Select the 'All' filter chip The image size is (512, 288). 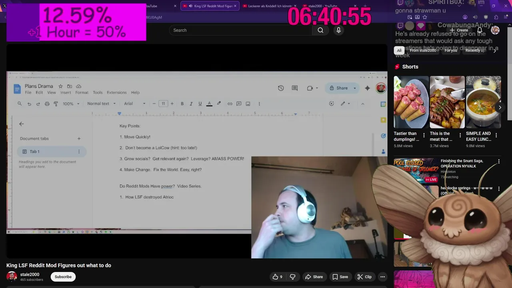pos(399,50)
